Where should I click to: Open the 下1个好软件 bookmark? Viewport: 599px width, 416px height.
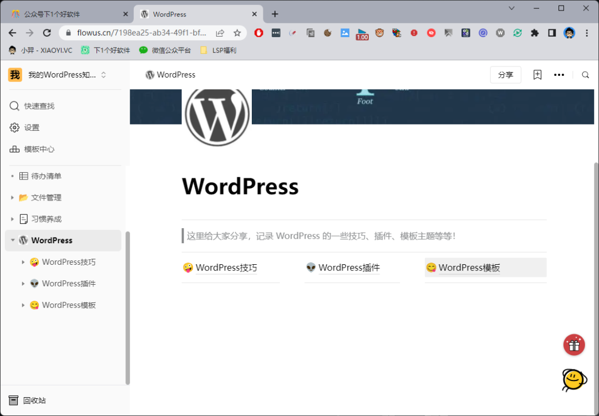click(x=105, y=50)
